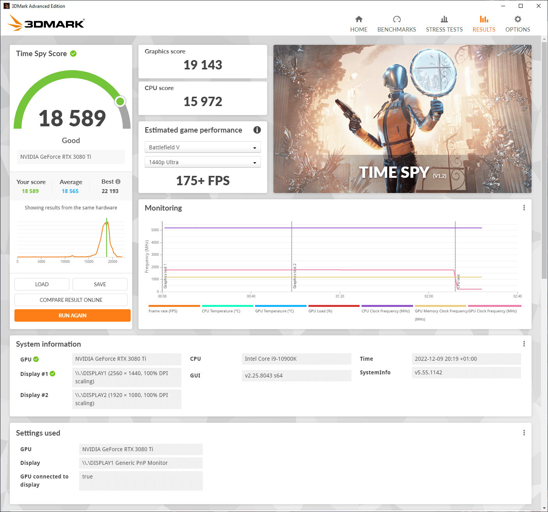The width and height of the screenshot is (548, 512).
Task: Open the HOME tab
Action: tap(358, 24)
